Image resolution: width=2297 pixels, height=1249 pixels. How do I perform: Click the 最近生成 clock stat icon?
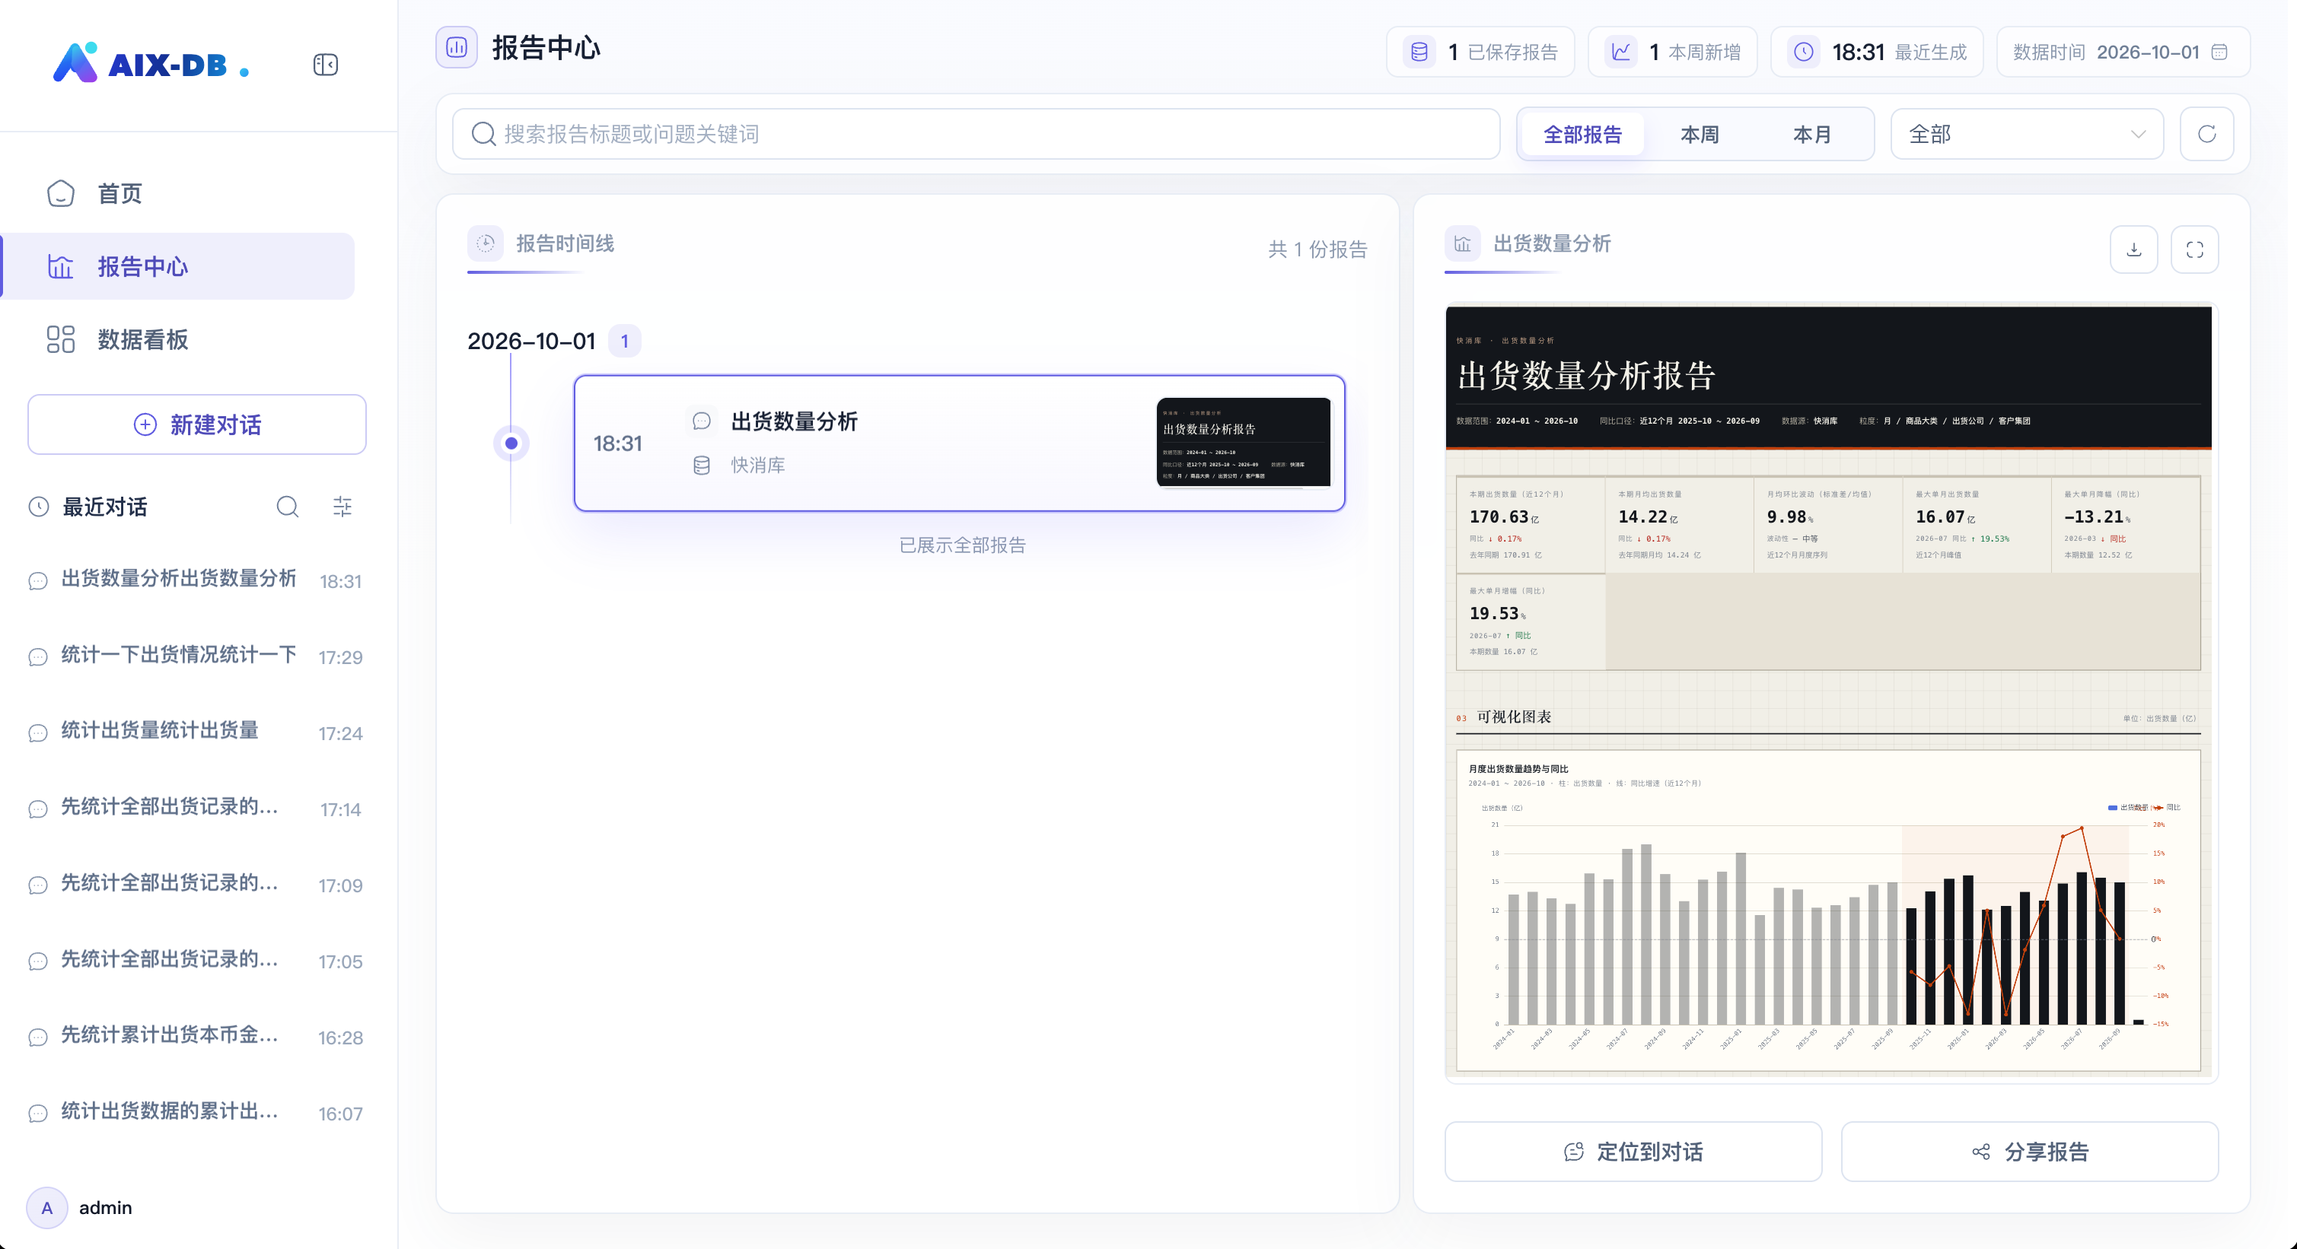click(x=1803, y=52)
